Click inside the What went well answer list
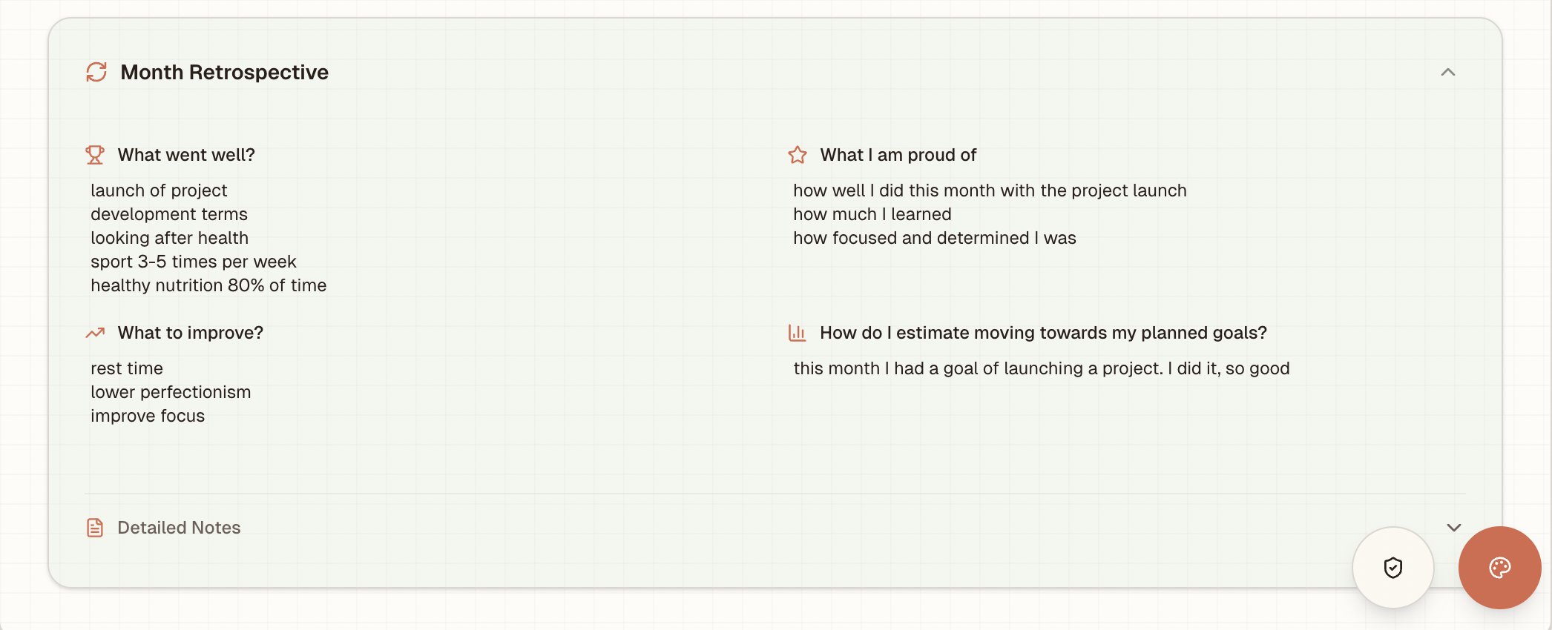 208,237
